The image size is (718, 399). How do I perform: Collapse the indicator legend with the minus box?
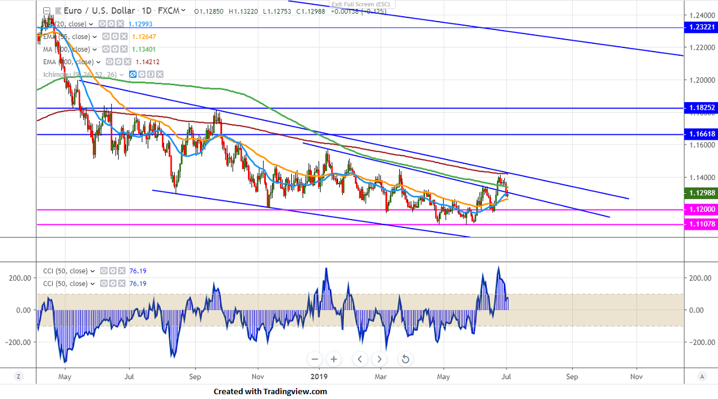tap(46, 11)
